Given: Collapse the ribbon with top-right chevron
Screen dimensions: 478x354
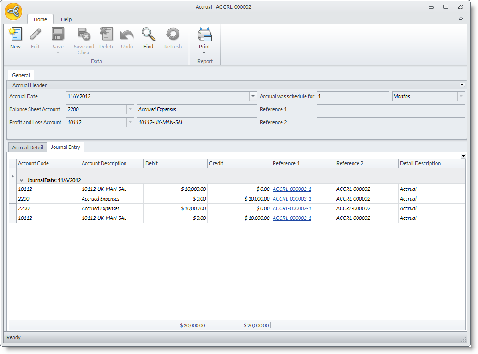Looking at the screenshot, I should 461,19.
